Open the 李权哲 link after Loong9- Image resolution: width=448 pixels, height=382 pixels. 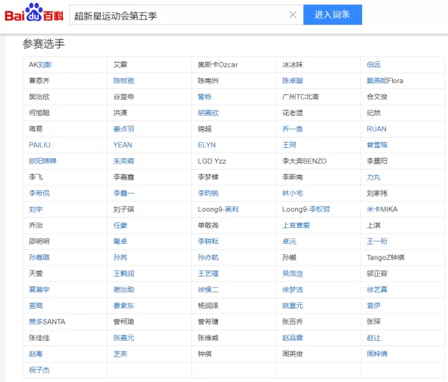point(320,209)
